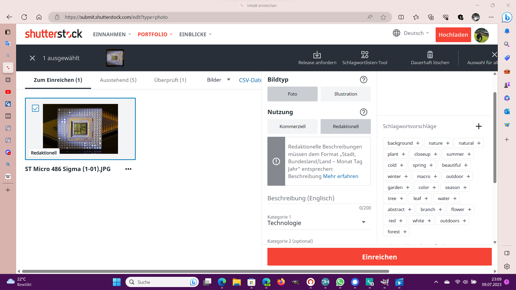516x290 pixels.
Task: Click the plus icon beside Schlagwortvorschläge
Action: click(x=479, y=126)
